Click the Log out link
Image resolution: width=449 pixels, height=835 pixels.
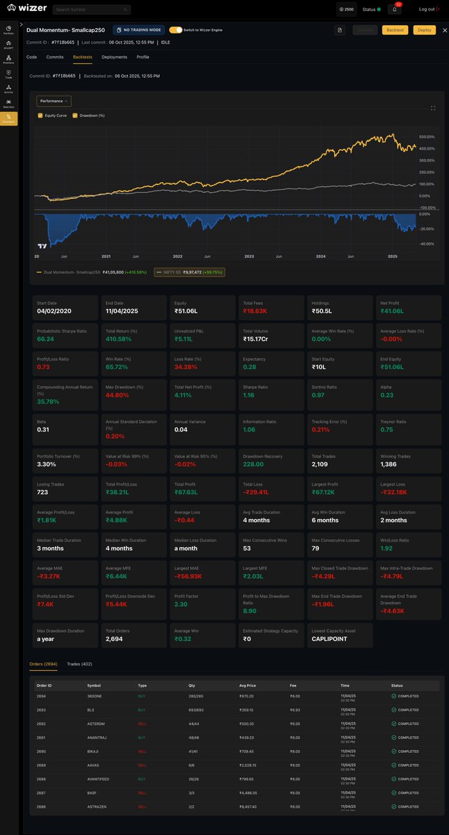(428, 10)
